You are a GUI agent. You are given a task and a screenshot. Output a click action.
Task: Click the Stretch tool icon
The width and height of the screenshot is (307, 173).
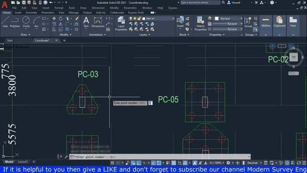54,29
